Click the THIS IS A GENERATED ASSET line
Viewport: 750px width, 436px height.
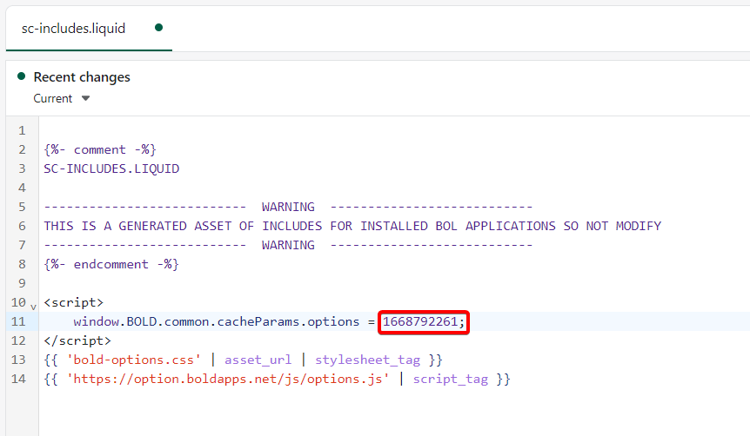[x=352, y=226]
